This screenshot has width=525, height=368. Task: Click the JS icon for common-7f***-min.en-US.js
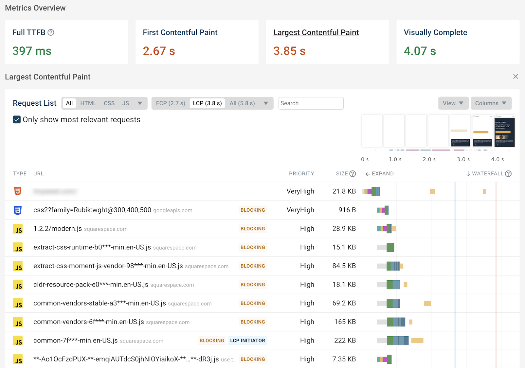(18, 340)
